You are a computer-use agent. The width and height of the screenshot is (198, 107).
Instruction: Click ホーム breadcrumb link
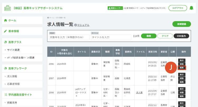(51, 18)
